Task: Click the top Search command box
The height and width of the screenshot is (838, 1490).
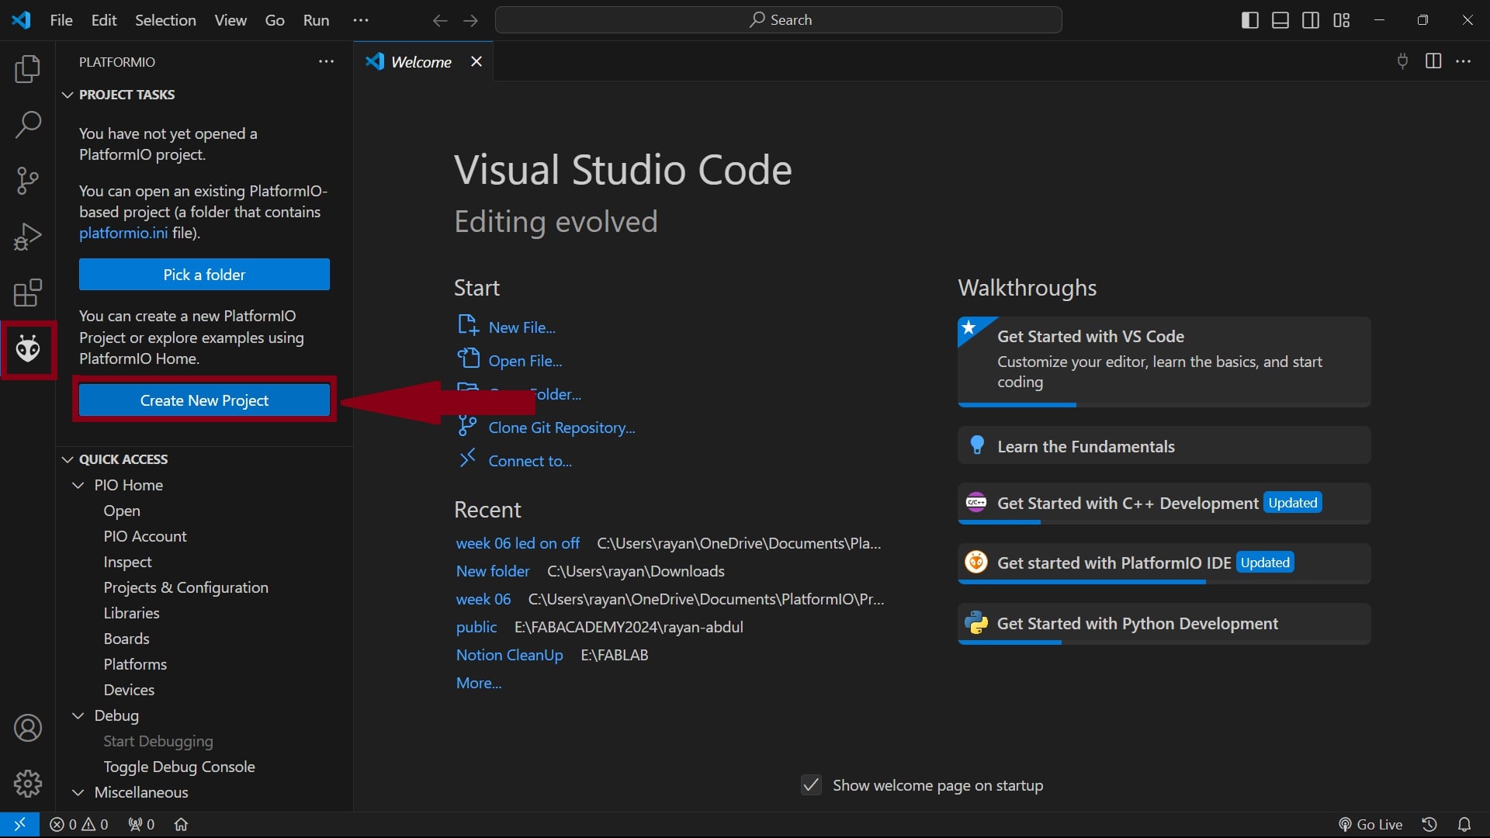Action: tap(778, 20)
